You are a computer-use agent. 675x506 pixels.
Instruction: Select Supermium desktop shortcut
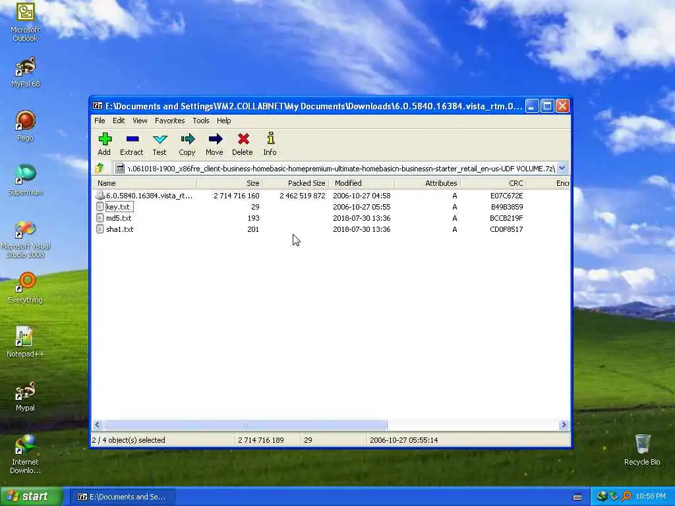[25, 180]
